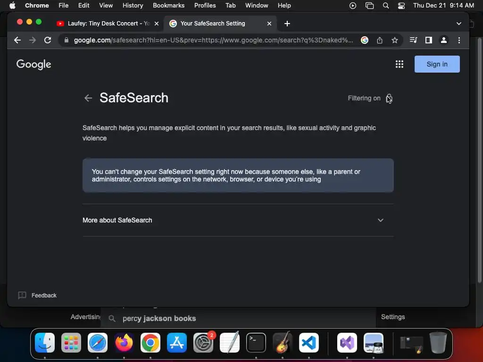Open the Apple menu
Image resolution: width=483 pixels, height=362 pixels.
(12, 6)
